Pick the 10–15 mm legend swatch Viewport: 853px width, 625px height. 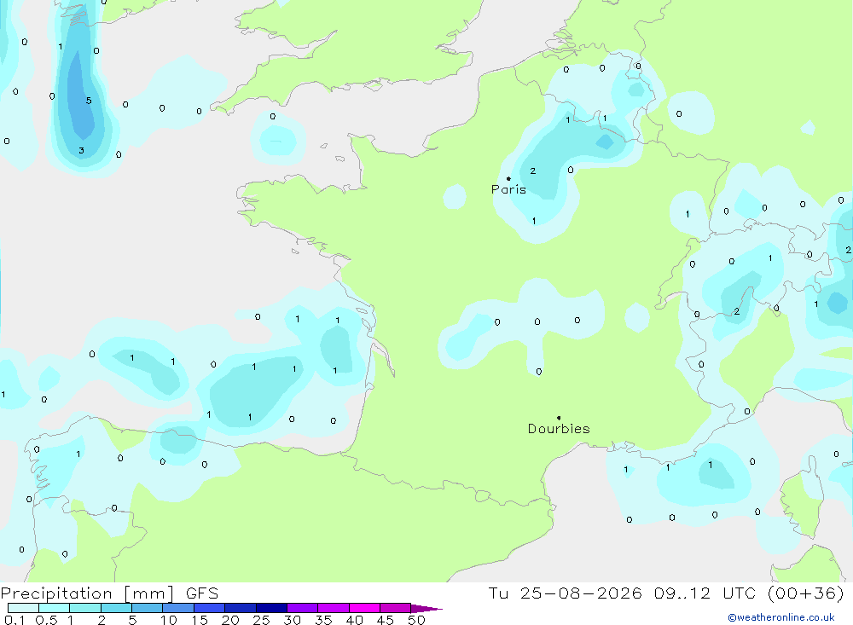click(x=178, y=608)
